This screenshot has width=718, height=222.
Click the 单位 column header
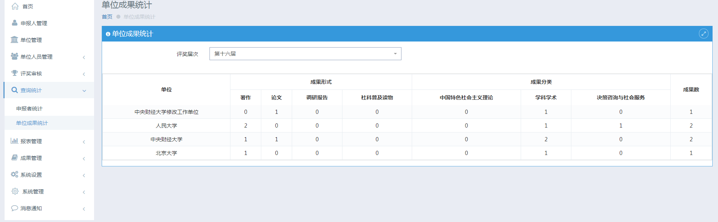pos(166,89)
